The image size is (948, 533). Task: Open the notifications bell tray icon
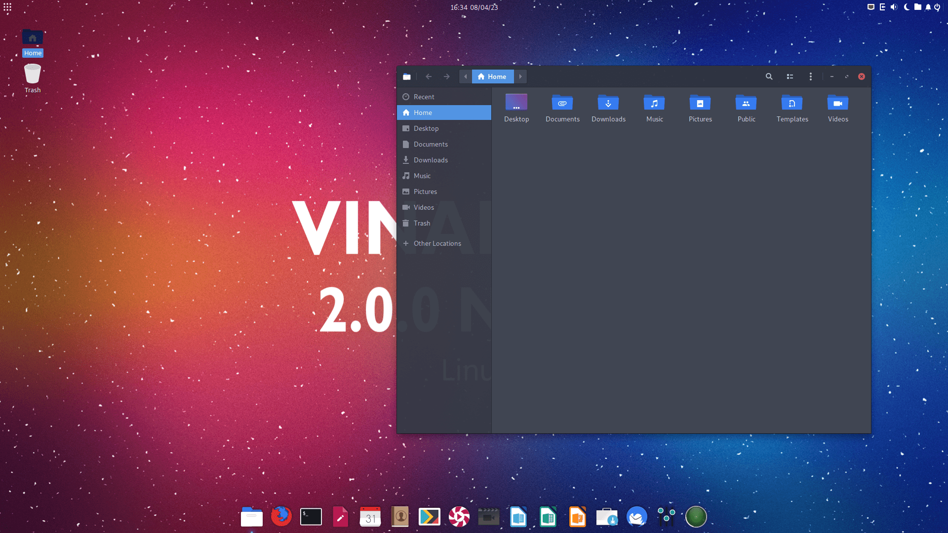(x=928, y=7)
